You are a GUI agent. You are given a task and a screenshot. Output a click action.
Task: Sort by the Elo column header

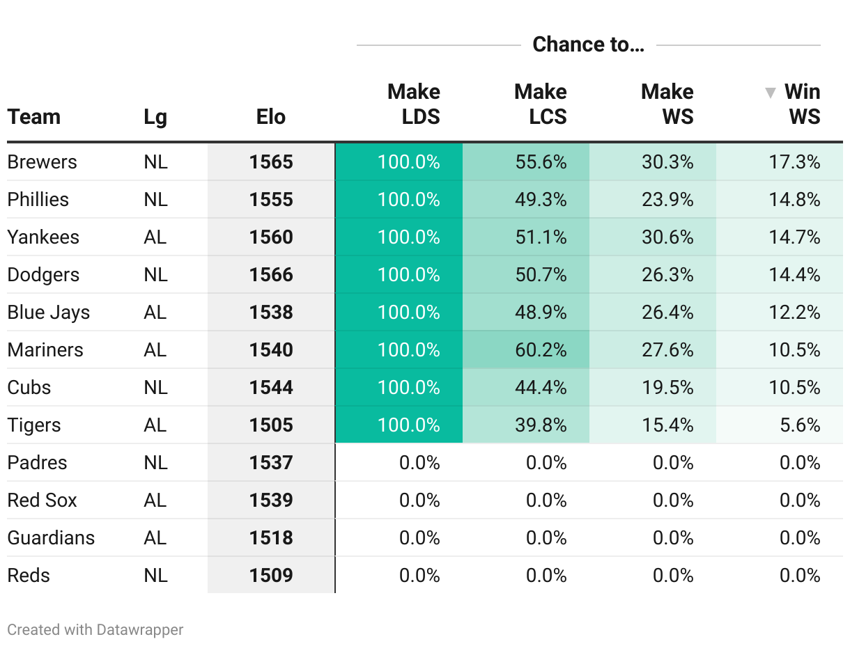tap(271, 116)
